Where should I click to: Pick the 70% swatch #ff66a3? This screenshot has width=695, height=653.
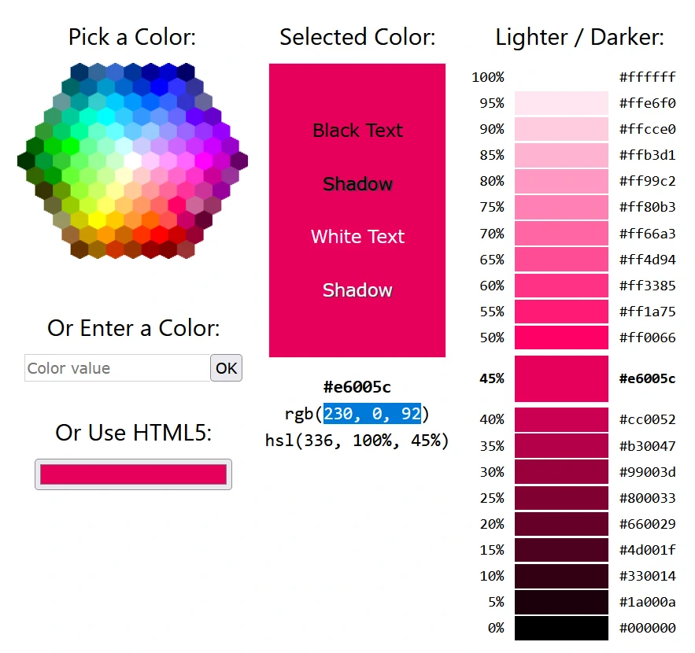(x=561, y=234)
